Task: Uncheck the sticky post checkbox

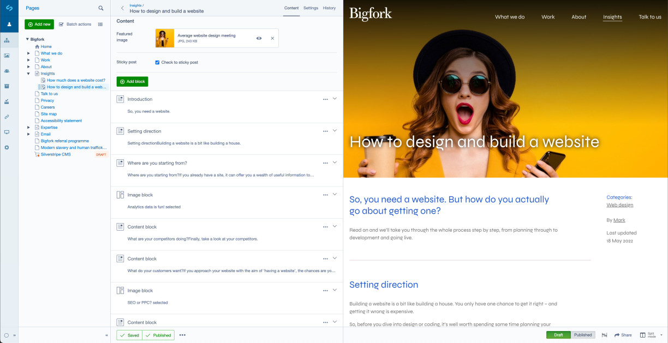Action: [157, 62]
